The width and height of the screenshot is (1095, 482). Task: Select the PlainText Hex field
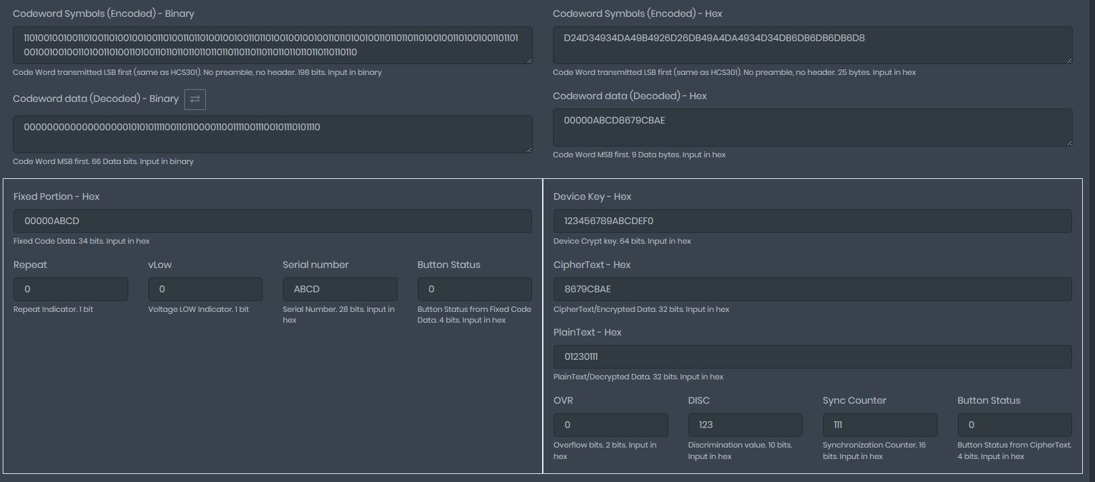pos(811,356)
